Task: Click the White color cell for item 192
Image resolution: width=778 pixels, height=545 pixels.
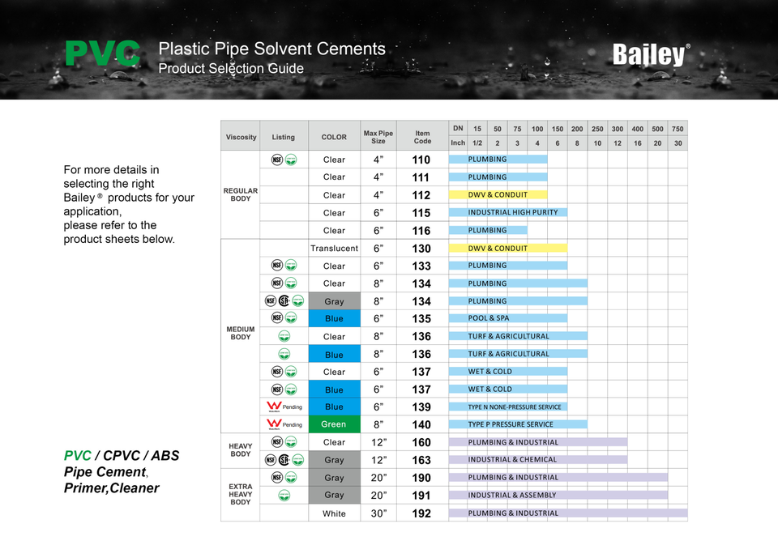Action: tap(335, 513)
